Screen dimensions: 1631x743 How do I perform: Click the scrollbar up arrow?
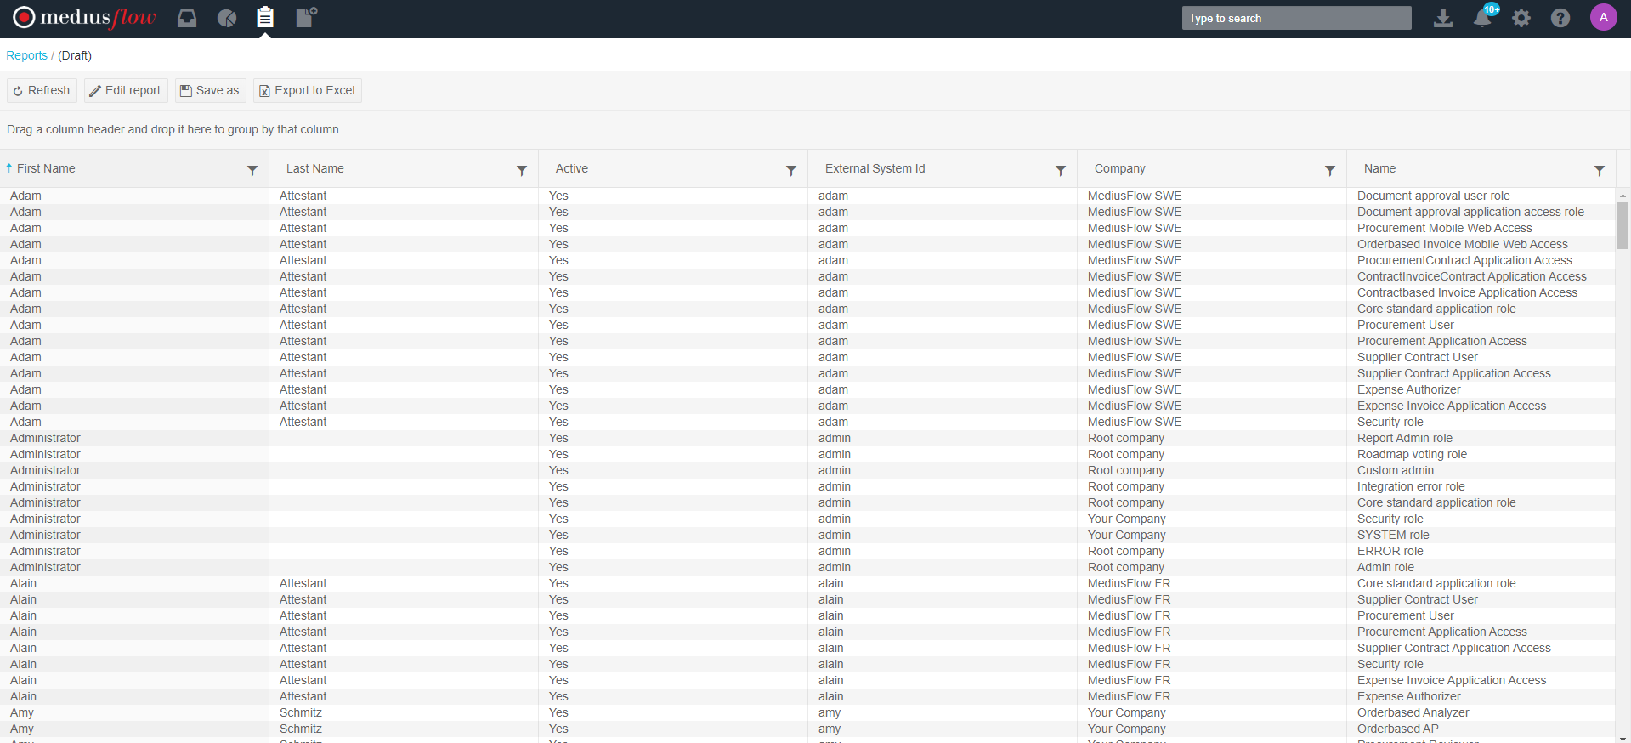[1623, 195]
